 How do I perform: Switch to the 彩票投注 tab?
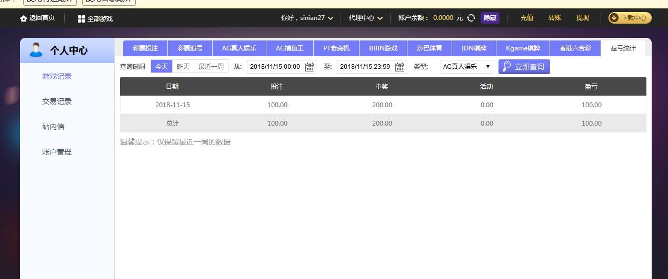pyautogui.click(x=145, y=48)
